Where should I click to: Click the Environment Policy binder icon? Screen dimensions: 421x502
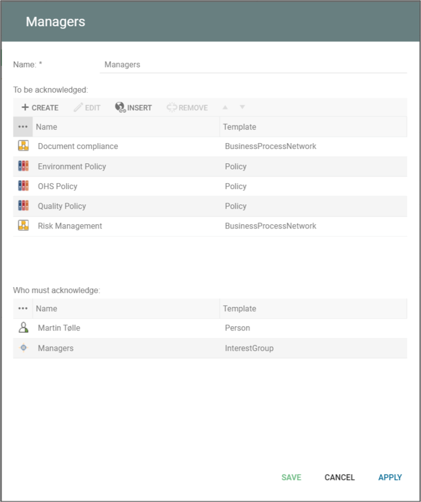(x=23, y=167)
